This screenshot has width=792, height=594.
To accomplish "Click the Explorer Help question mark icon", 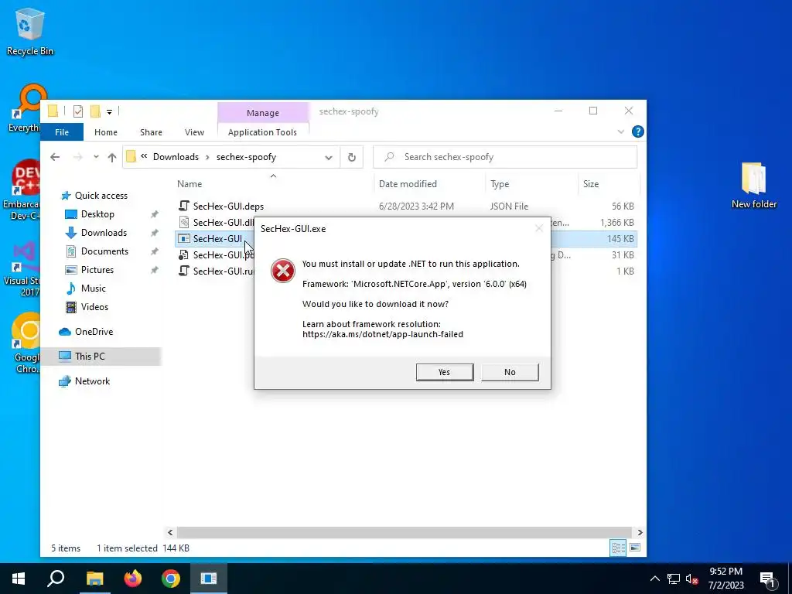I will (x=638, y=131).
